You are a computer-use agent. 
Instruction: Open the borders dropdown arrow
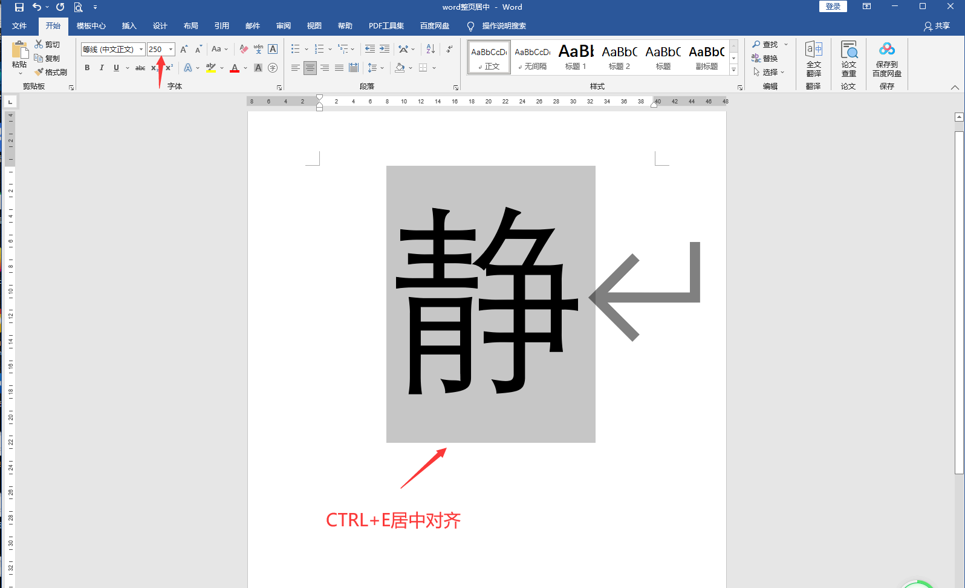click(x=434, y=68)
